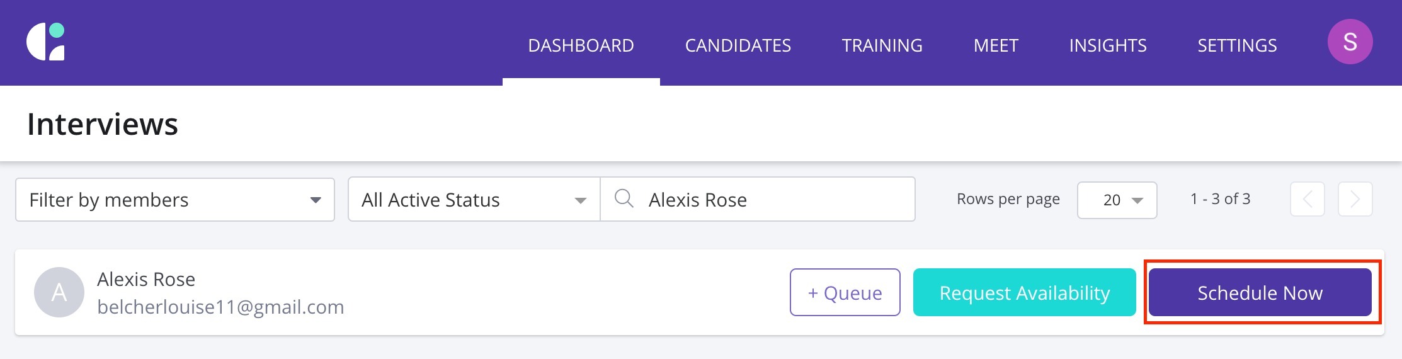
Task: Click the app logo in header
Action: tap(46, 42)
